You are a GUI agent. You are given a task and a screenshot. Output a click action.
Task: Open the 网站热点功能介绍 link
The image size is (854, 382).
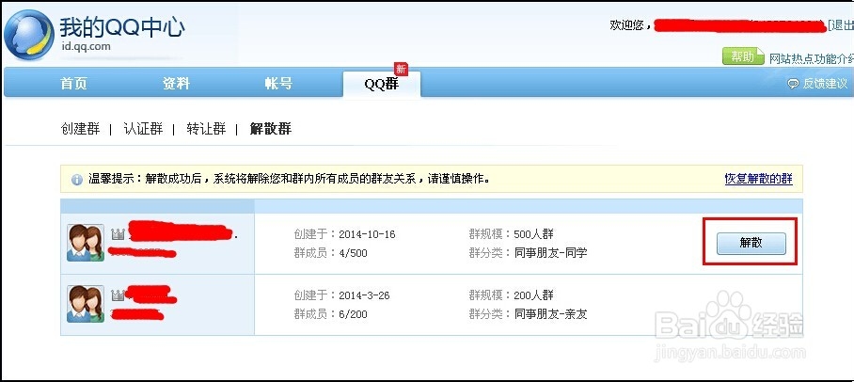pyautogui.click(x=812, y=58)
